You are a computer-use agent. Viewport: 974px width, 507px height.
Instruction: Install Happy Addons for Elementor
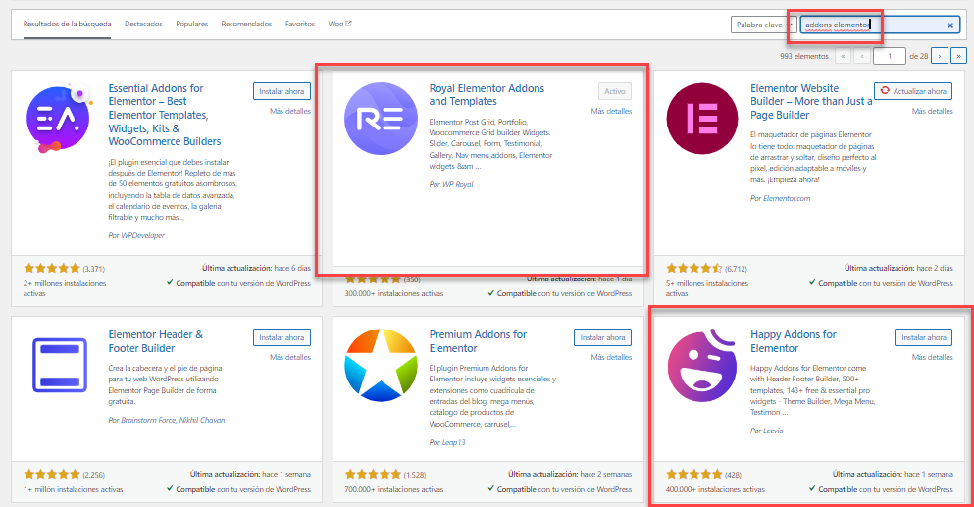(x=924, y=337)
